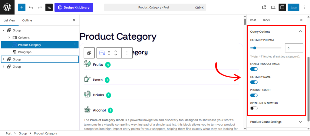The width and height of the screenshot is (310, 136).
Task: Toggle the Settings sidebar panel icon
Action: tap(282, 7)
